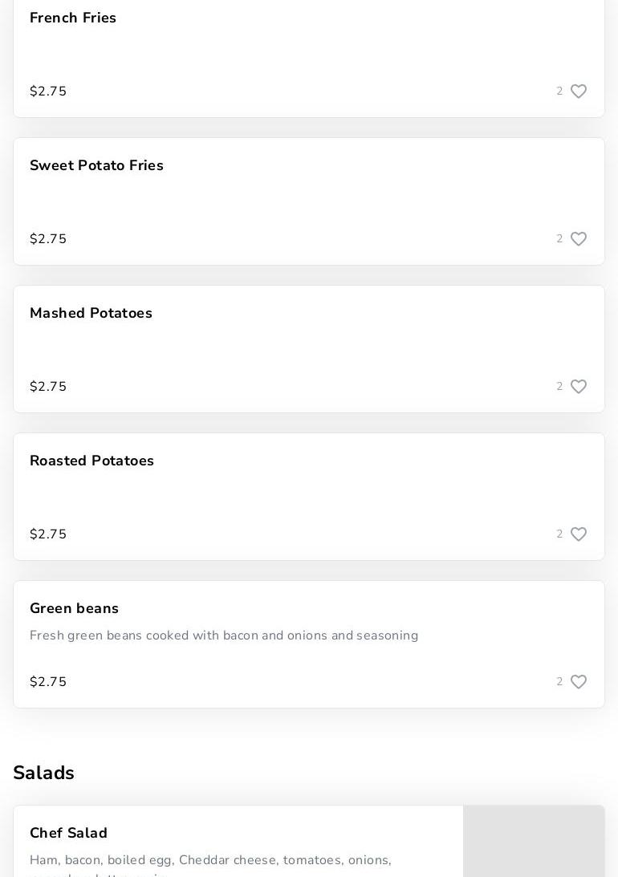Select Sweet Potato Fries title
The image size is (618, 877).
click(x=96, y=165)
